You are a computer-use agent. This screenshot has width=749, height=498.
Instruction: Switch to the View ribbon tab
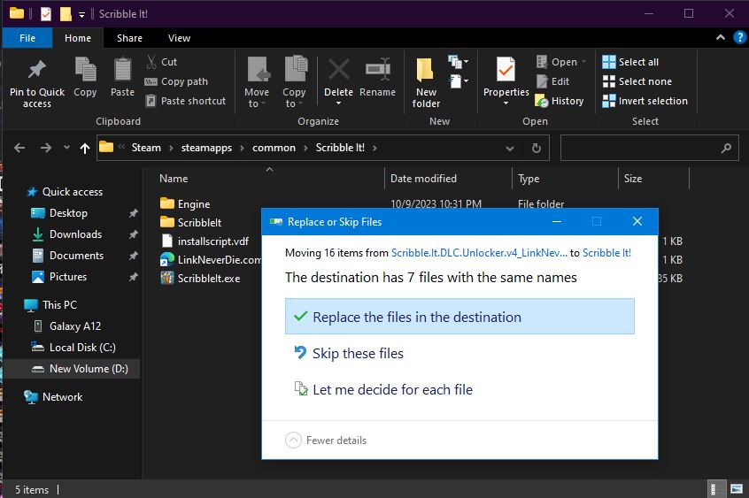coord(179,38)
